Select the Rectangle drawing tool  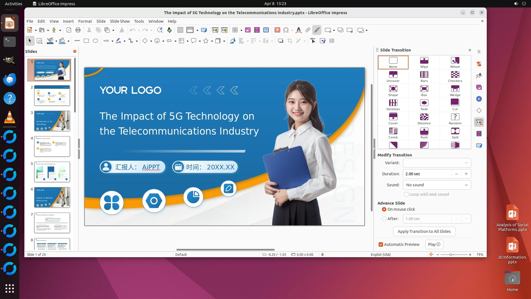(x=86, y=41)
